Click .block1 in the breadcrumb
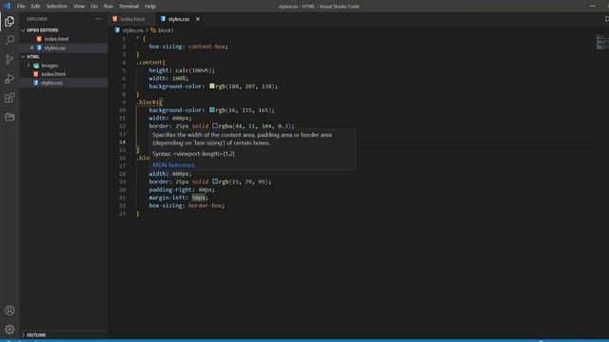The width and height of the screenshot is (609, 342). (x=165, y=30)
